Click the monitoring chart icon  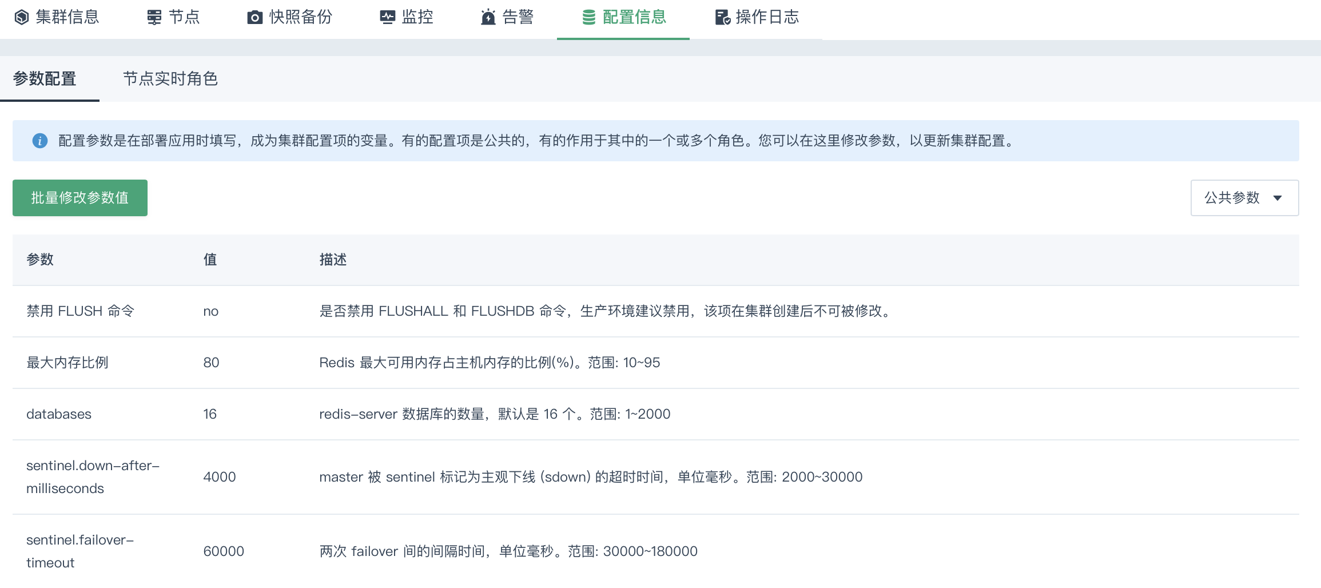click(388, 17)
